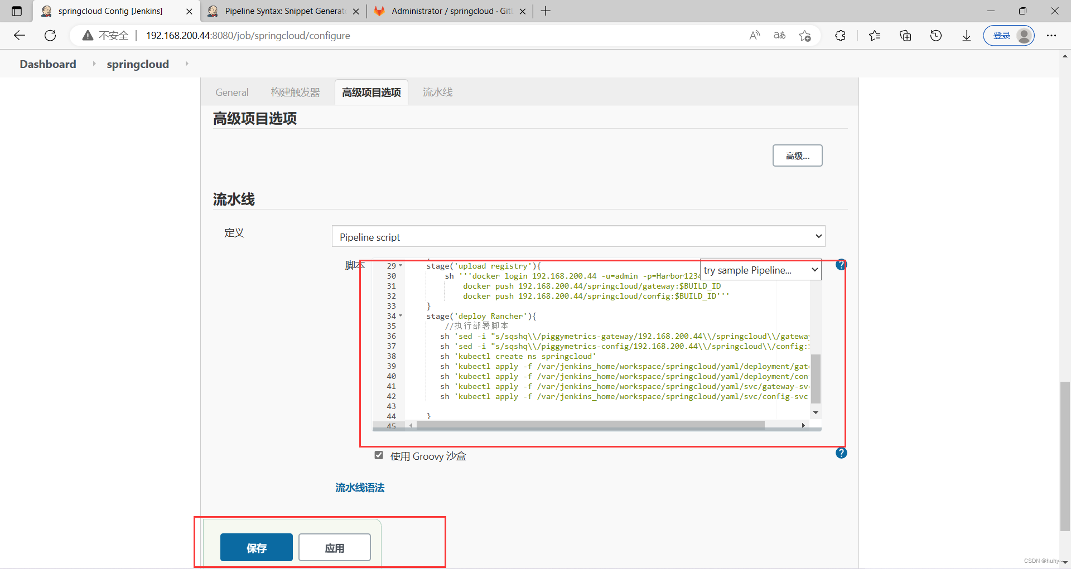
Task: Click the script editor scroll down arrow
Action: click(x=816, y=413)
